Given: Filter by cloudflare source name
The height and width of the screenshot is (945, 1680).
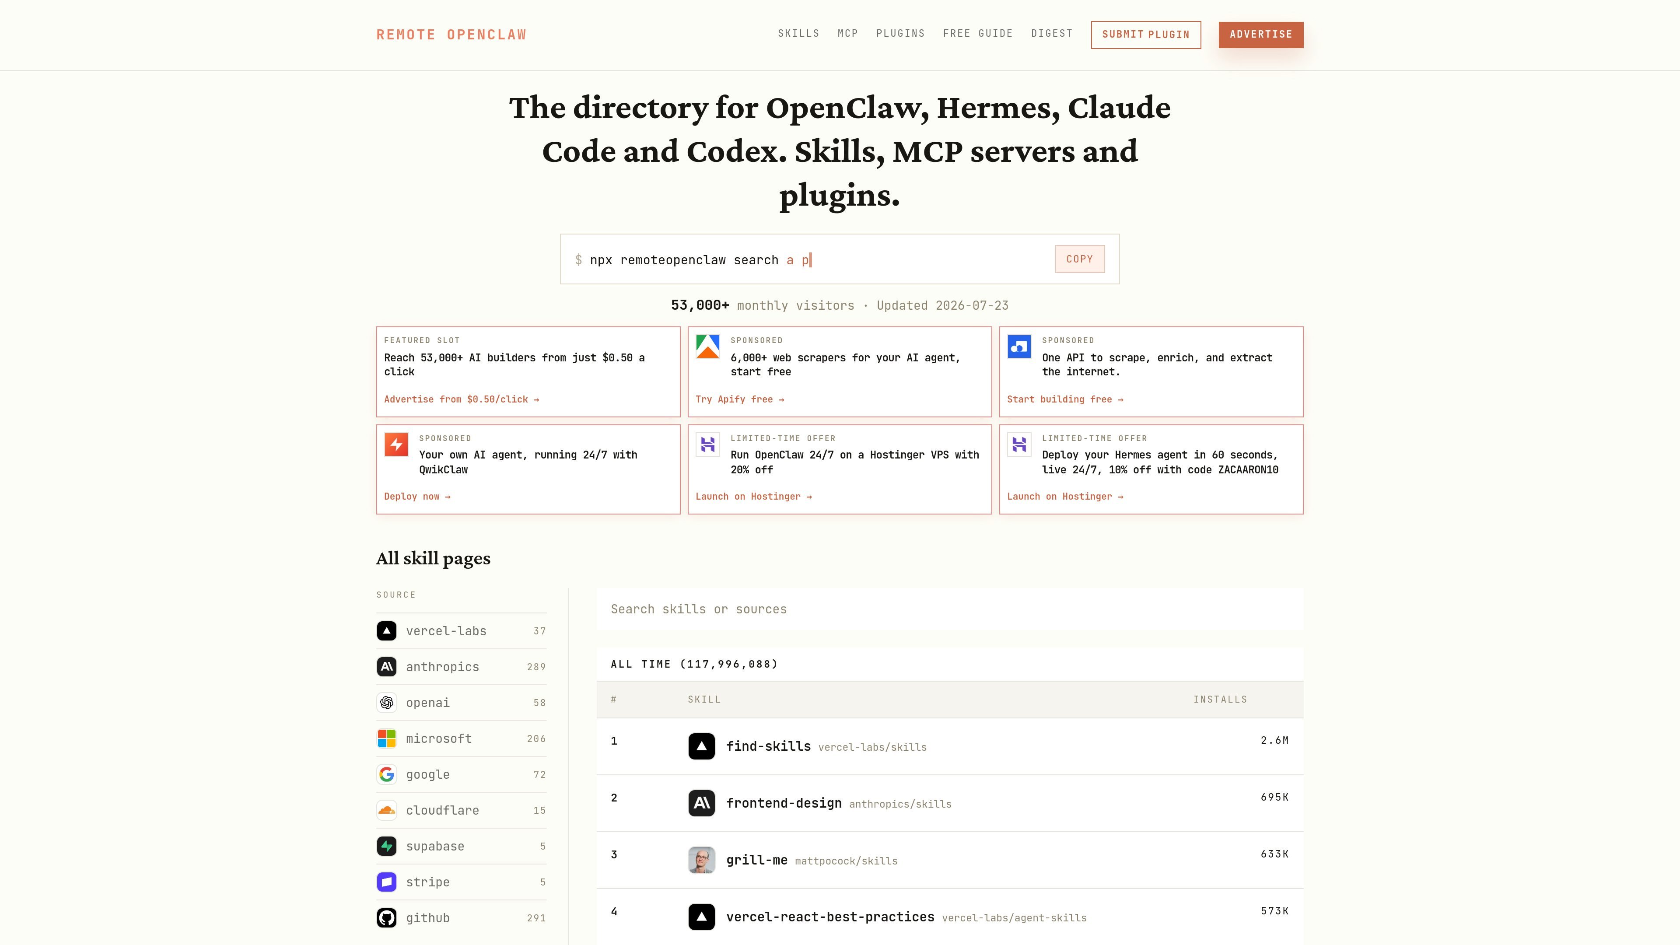Looking at the screenshot, I should (x=442, y=810).
